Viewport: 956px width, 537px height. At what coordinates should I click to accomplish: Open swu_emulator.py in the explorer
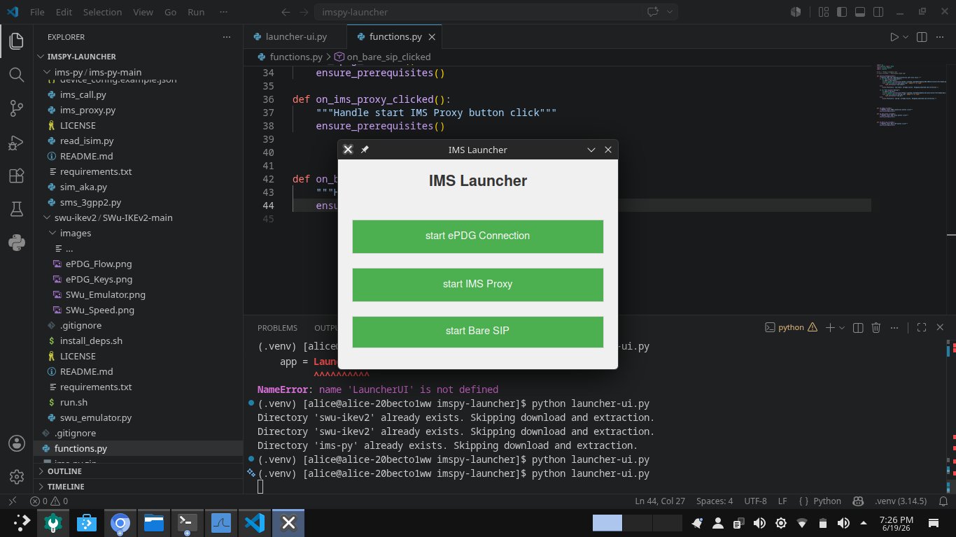pyautogui.click(x=96, y=417)
